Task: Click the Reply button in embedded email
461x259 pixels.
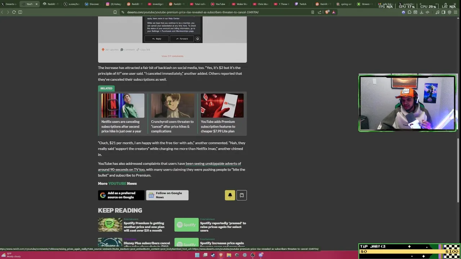Action: (157, 38)
